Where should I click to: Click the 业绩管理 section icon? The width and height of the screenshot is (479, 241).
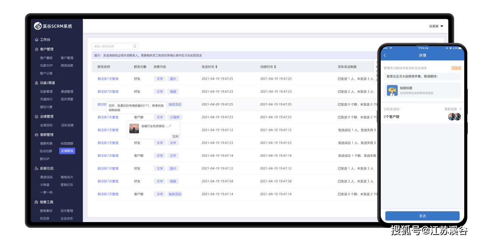[x=36, y=117]
